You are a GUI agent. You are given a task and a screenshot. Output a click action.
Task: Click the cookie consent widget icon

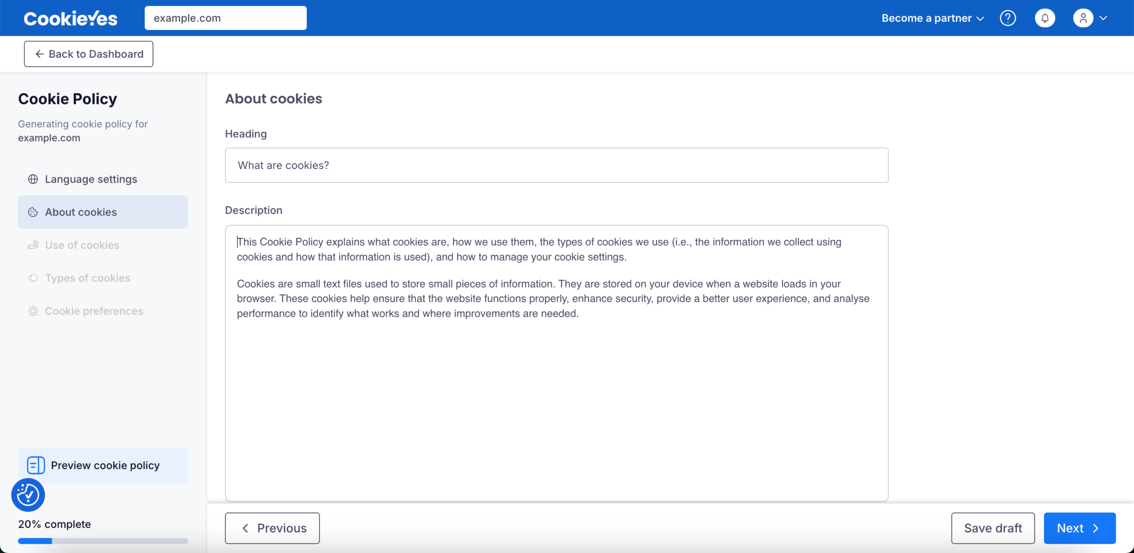(28, 495)
